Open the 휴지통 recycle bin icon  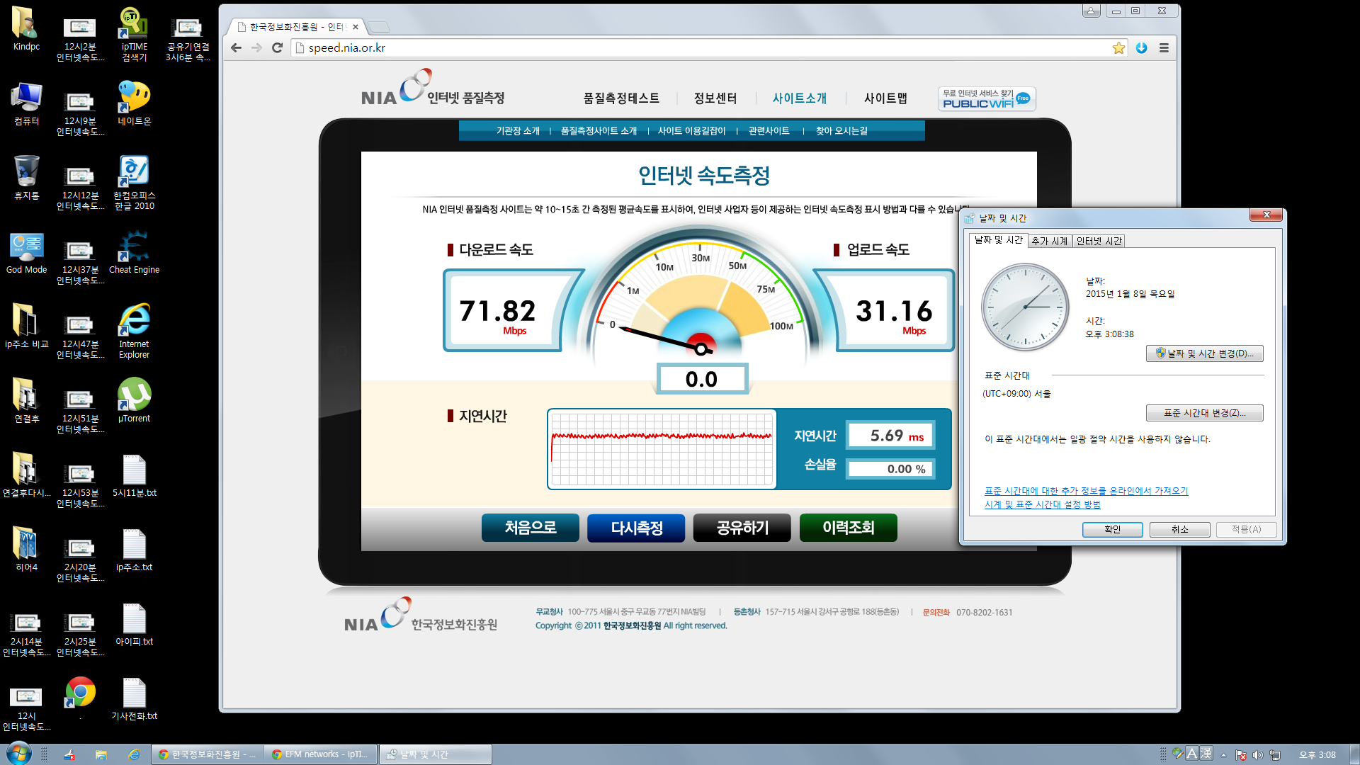pyautogui.click(x=26, y=177)
